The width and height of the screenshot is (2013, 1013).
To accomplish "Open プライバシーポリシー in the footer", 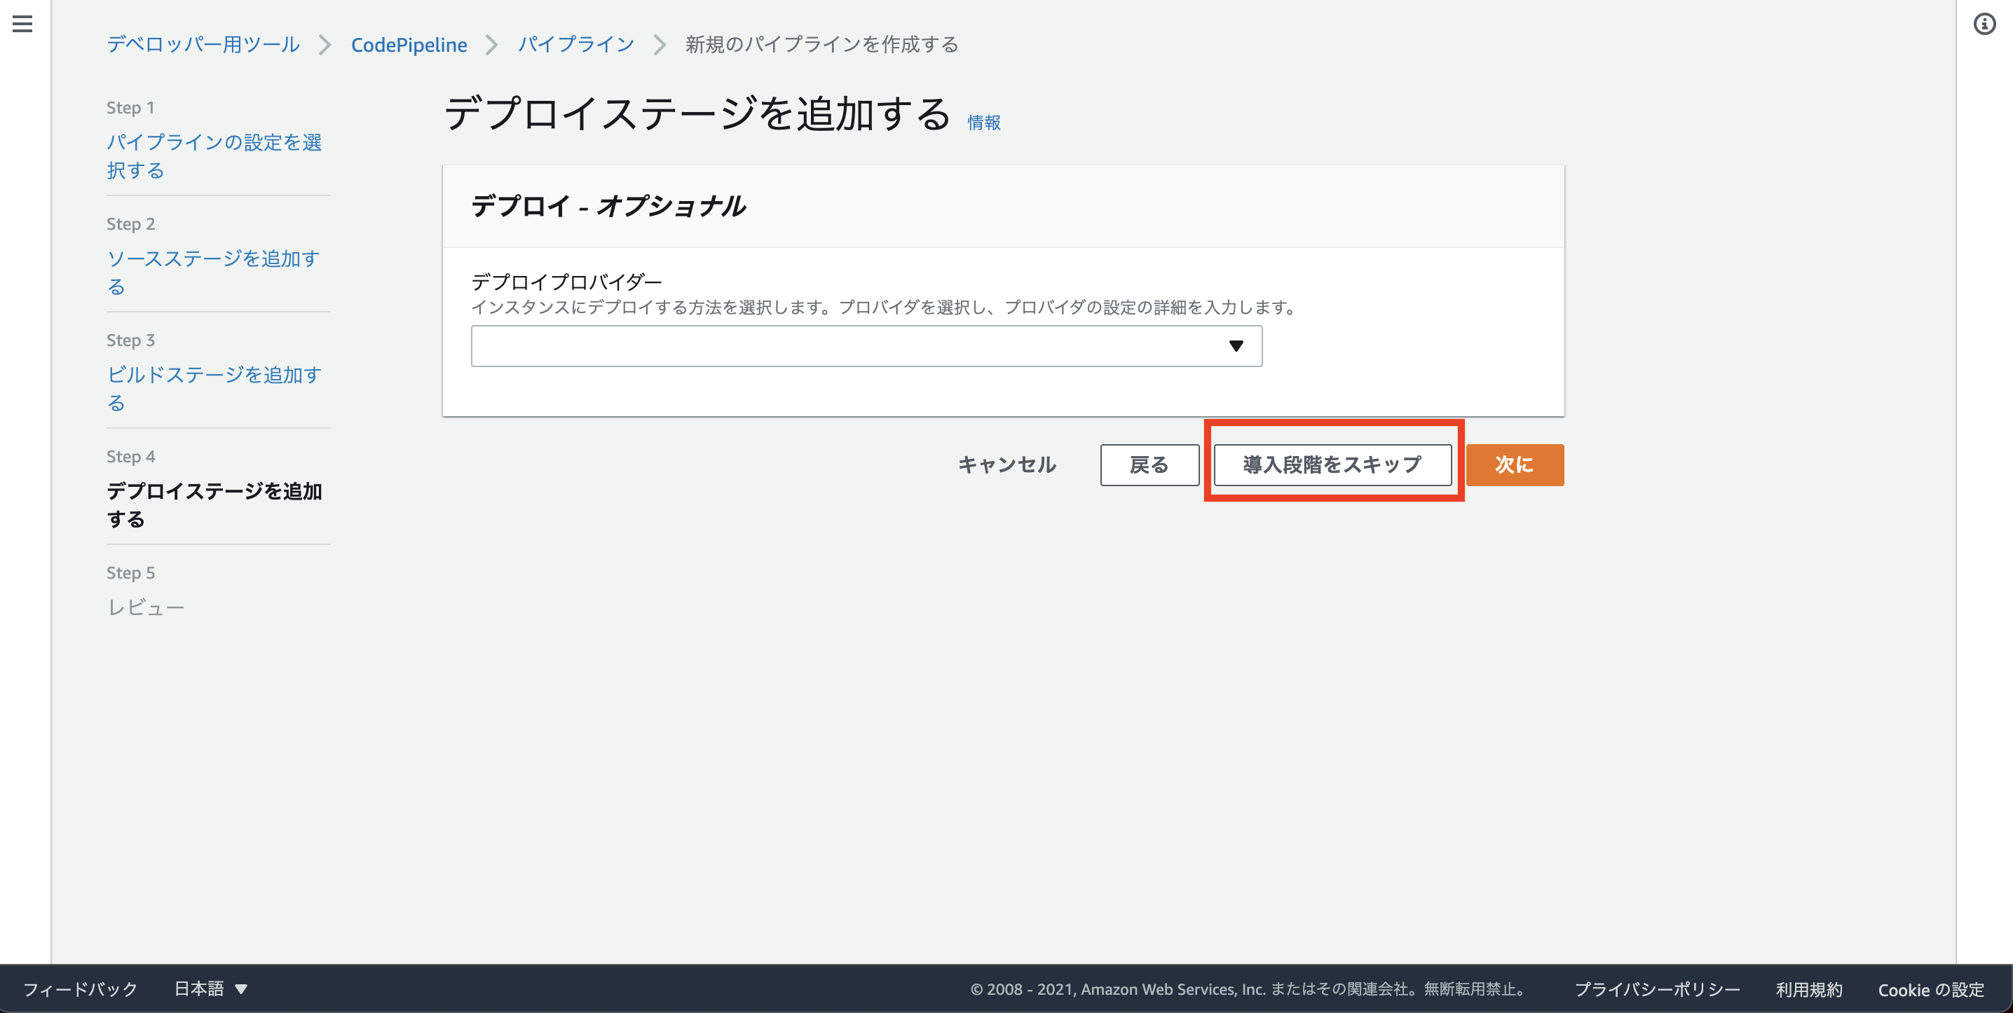I will pos(1657,988).
